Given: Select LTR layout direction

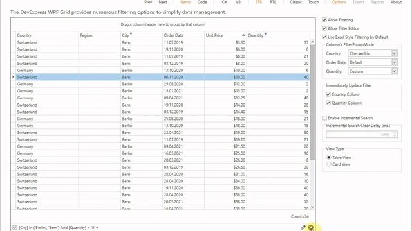Looking at the screenshot, I should pos(259,2).
